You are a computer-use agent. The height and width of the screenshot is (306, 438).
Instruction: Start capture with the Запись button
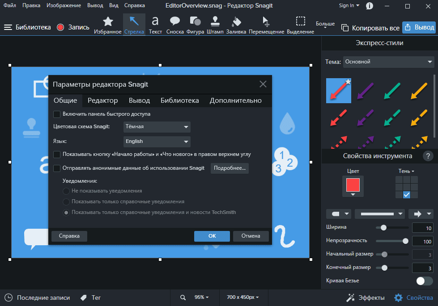coord(73,27)
